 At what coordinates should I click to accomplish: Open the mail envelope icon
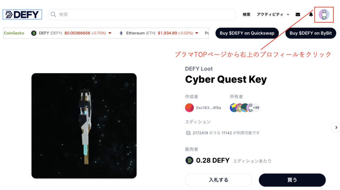tap(298, 15)
